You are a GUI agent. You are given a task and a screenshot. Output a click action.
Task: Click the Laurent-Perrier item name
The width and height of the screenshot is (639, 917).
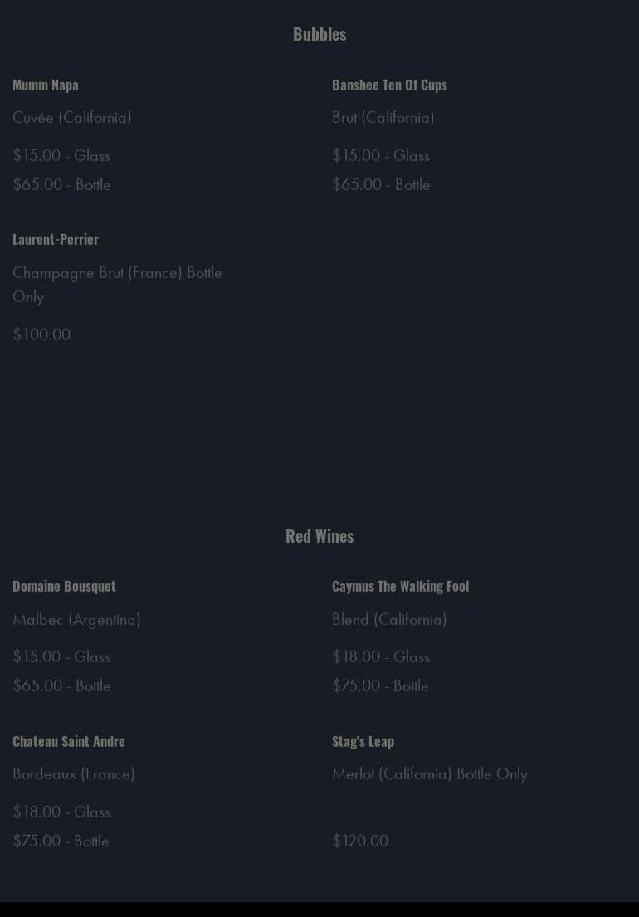pos(56,239)
